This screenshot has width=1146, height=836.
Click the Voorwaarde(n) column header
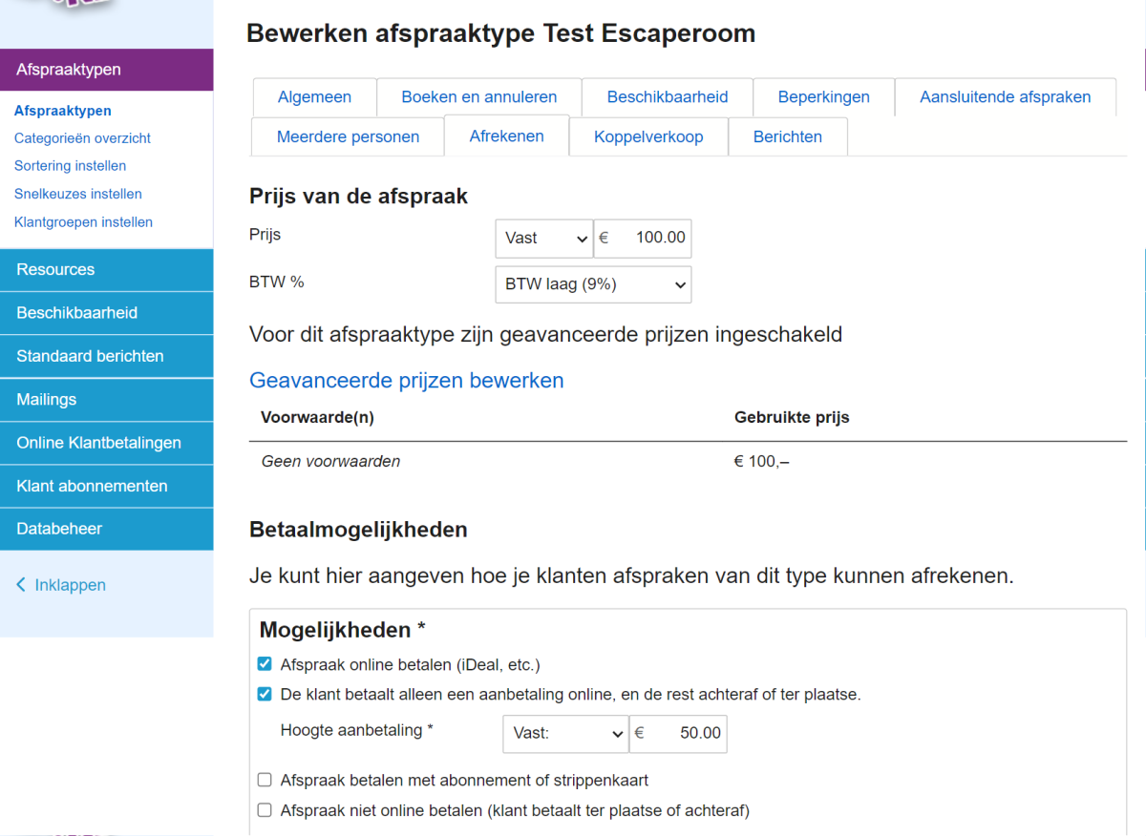pos(317,417)
